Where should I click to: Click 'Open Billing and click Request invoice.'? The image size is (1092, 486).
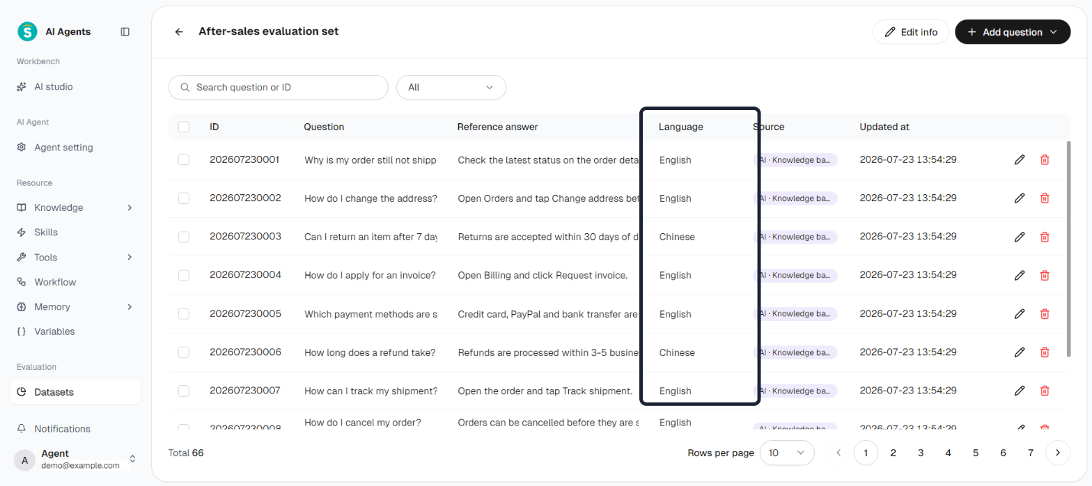[x=543, y=275]
